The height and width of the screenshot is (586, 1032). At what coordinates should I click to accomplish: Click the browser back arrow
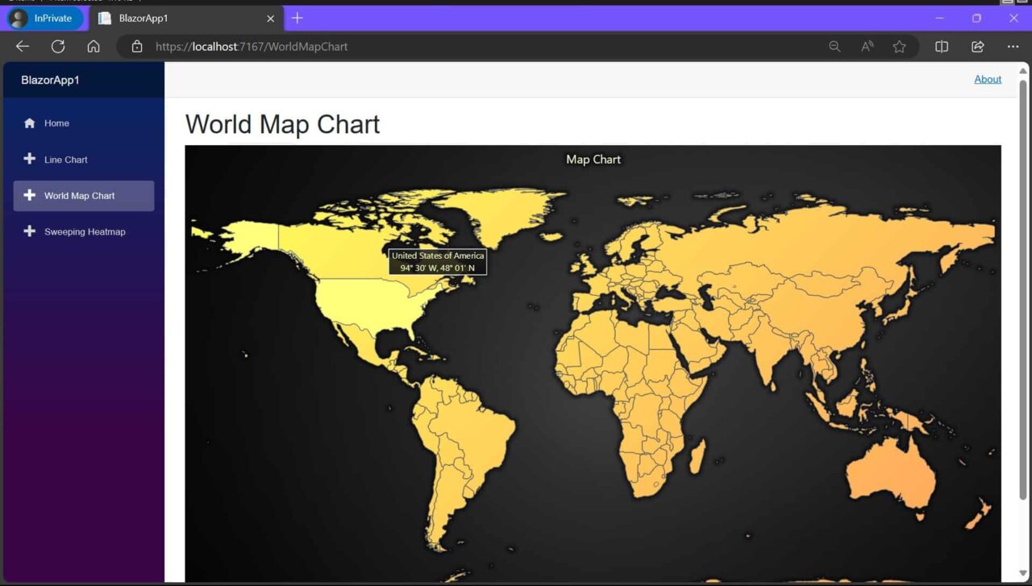coord(23,47)
